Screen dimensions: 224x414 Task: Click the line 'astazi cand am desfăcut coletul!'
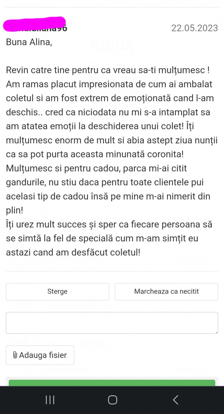click(73, 252)
